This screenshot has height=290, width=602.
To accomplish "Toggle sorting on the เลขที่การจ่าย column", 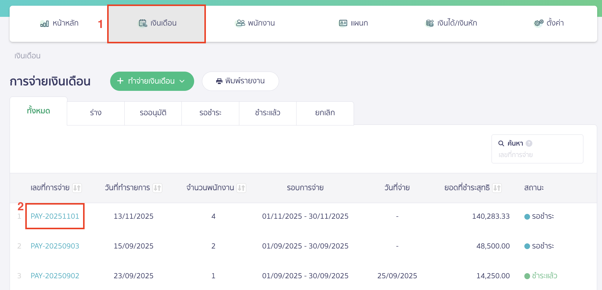I will (77, 188).
